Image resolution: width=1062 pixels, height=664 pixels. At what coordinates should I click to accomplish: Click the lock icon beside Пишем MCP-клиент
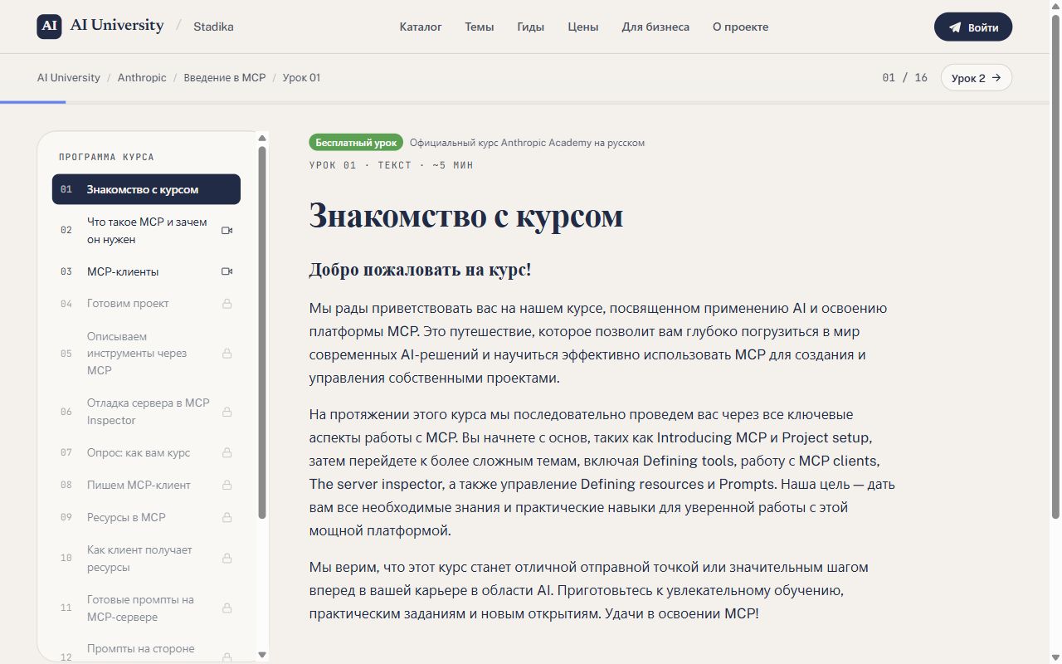click(x=227, y=485)
